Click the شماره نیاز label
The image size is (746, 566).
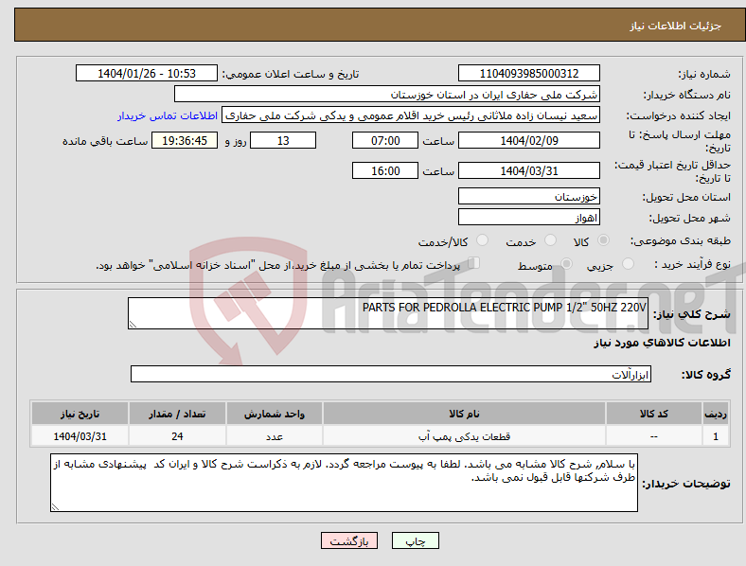click(x=704, y=74)
